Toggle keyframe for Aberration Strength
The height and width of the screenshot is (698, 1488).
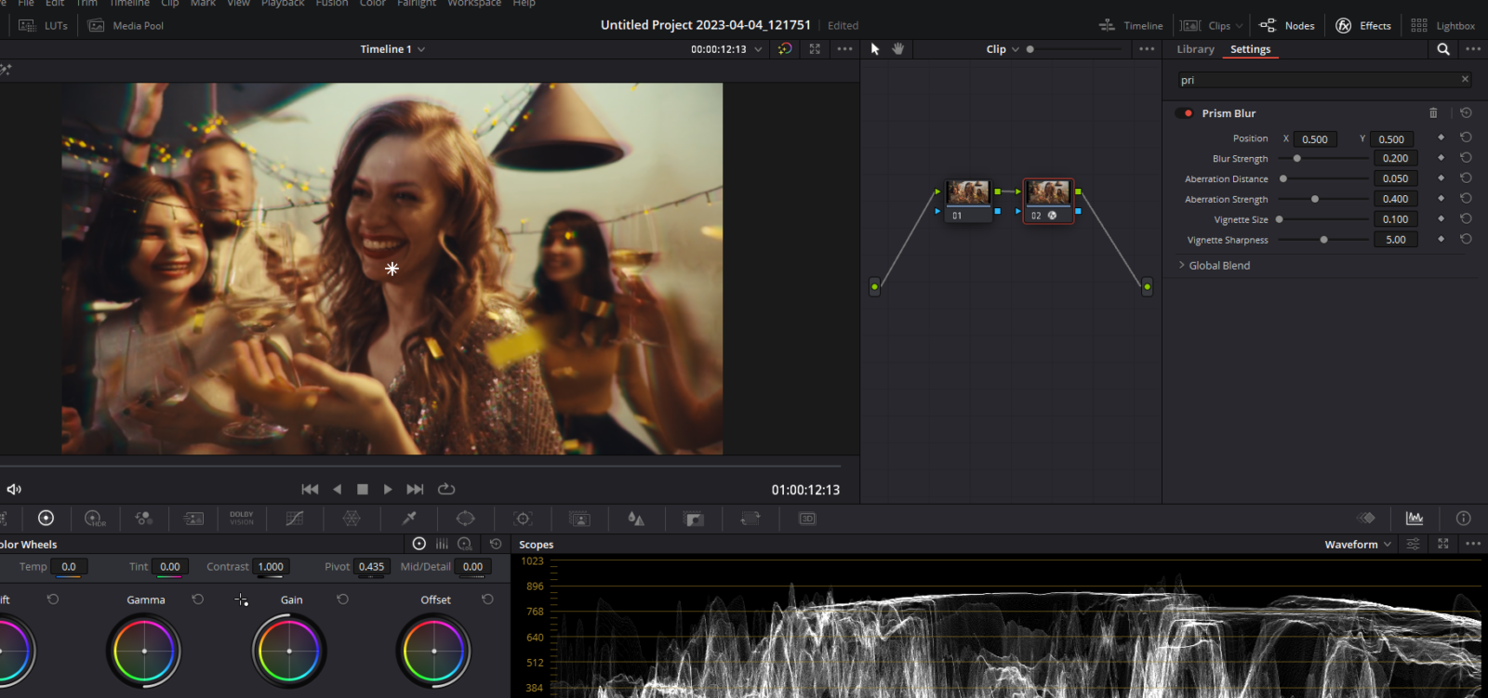click(x=1441, y=199)
